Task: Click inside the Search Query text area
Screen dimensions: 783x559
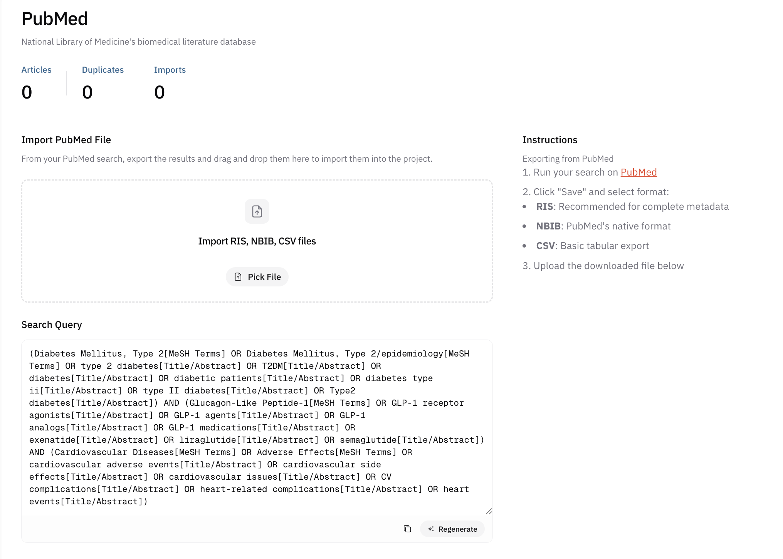Action: click(x=257, y=427)
